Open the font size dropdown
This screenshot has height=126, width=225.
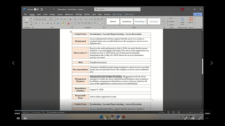click(x=55, y=19)
